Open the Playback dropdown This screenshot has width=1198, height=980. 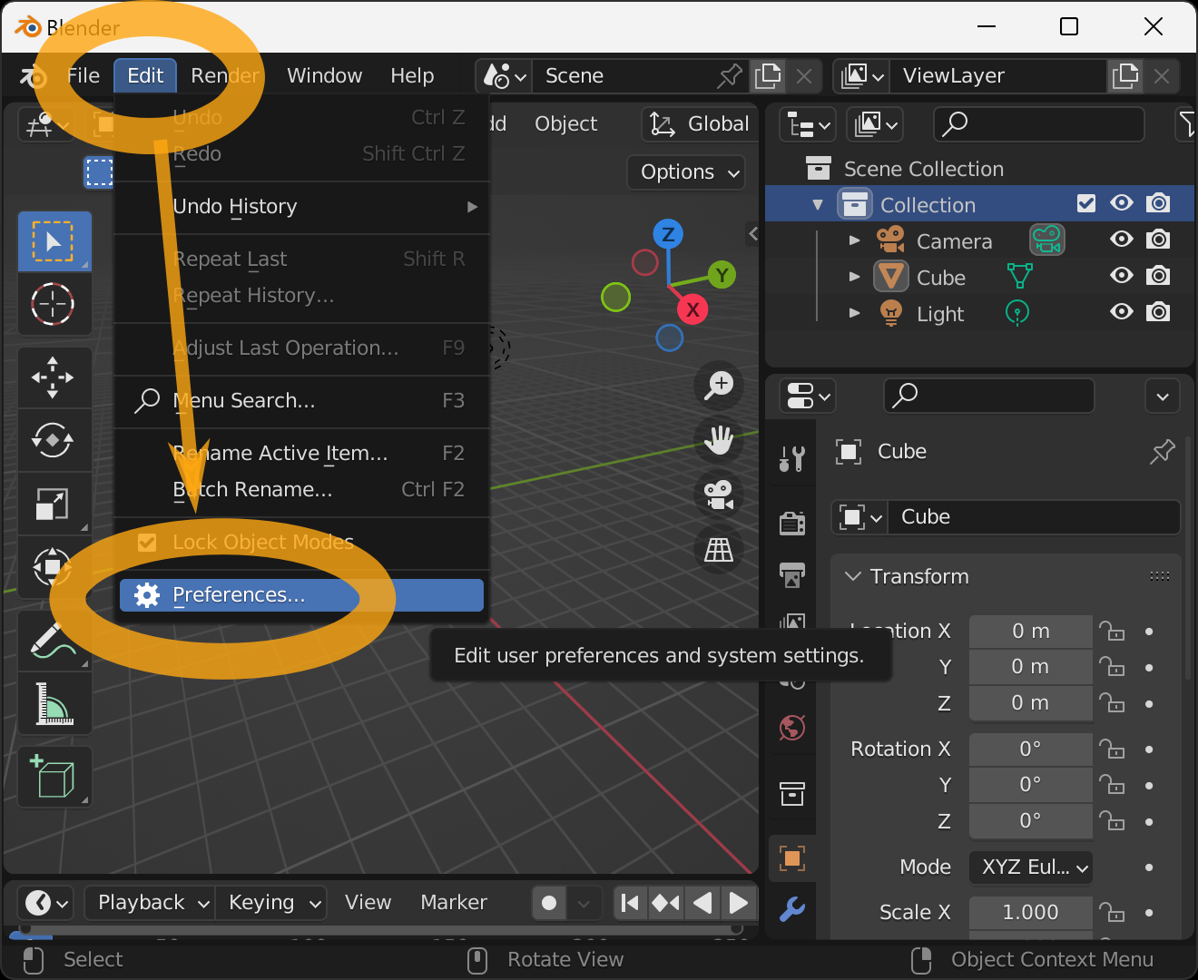click(150, 903)
